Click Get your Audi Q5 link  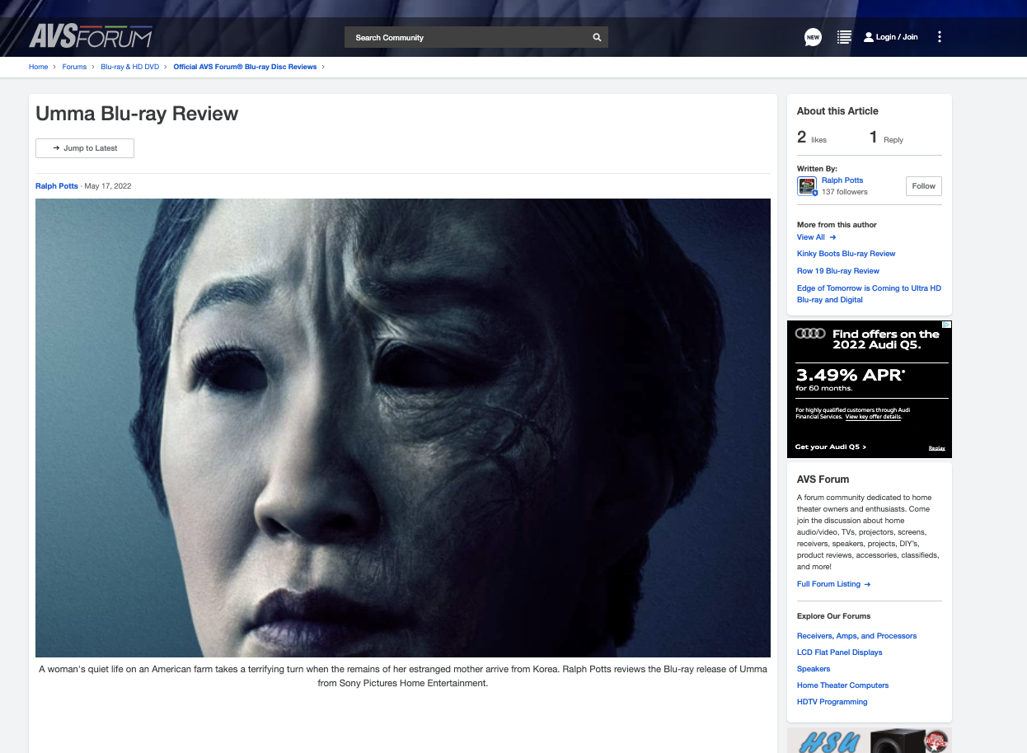831,447
